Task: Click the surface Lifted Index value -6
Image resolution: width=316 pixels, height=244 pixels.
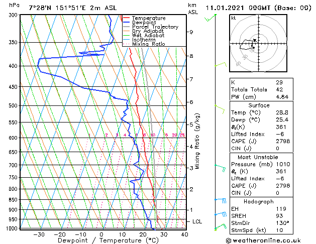Action: (280, 134)
